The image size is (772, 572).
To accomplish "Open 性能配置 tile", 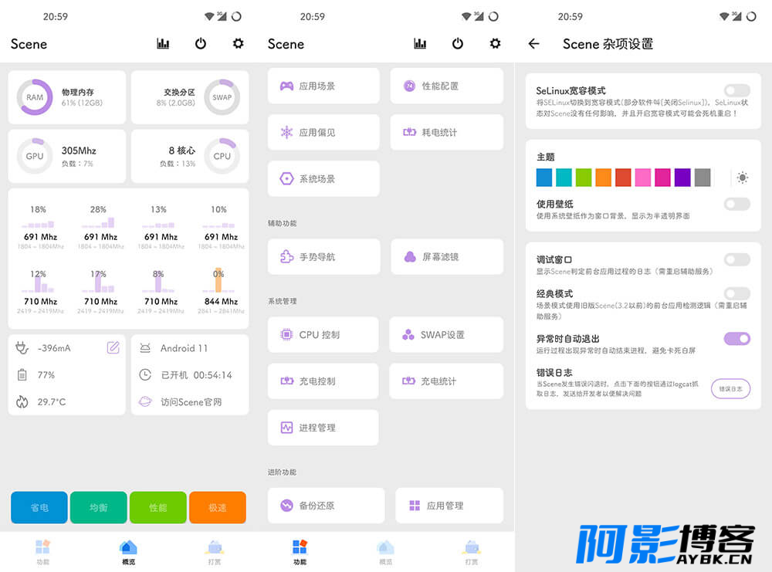I will coord(446,86).
